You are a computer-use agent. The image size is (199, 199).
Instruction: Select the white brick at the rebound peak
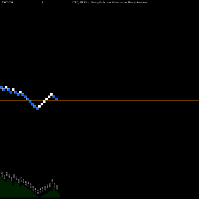(x=51, y=94)
